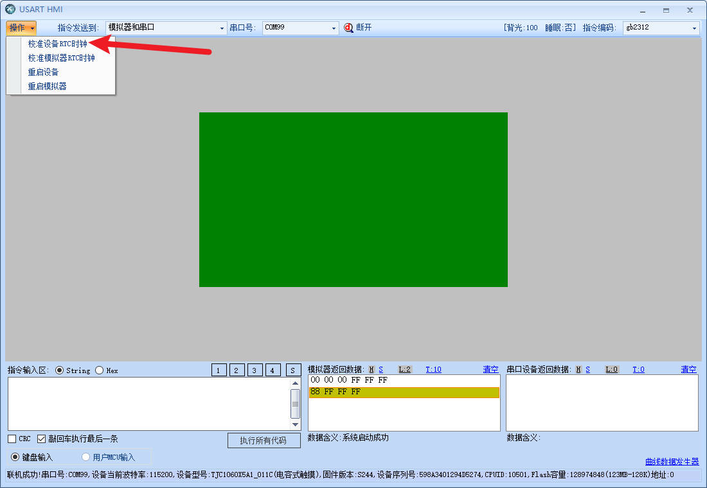Click inside the command input text box

point(148,403)
